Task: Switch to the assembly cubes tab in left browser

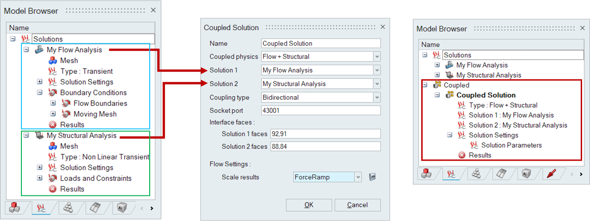Action: [15, 208]
